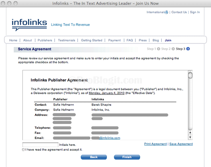Click the 'Linking Text To Revenue' tagline
211x167 pixels.
[x=70, y=25]
